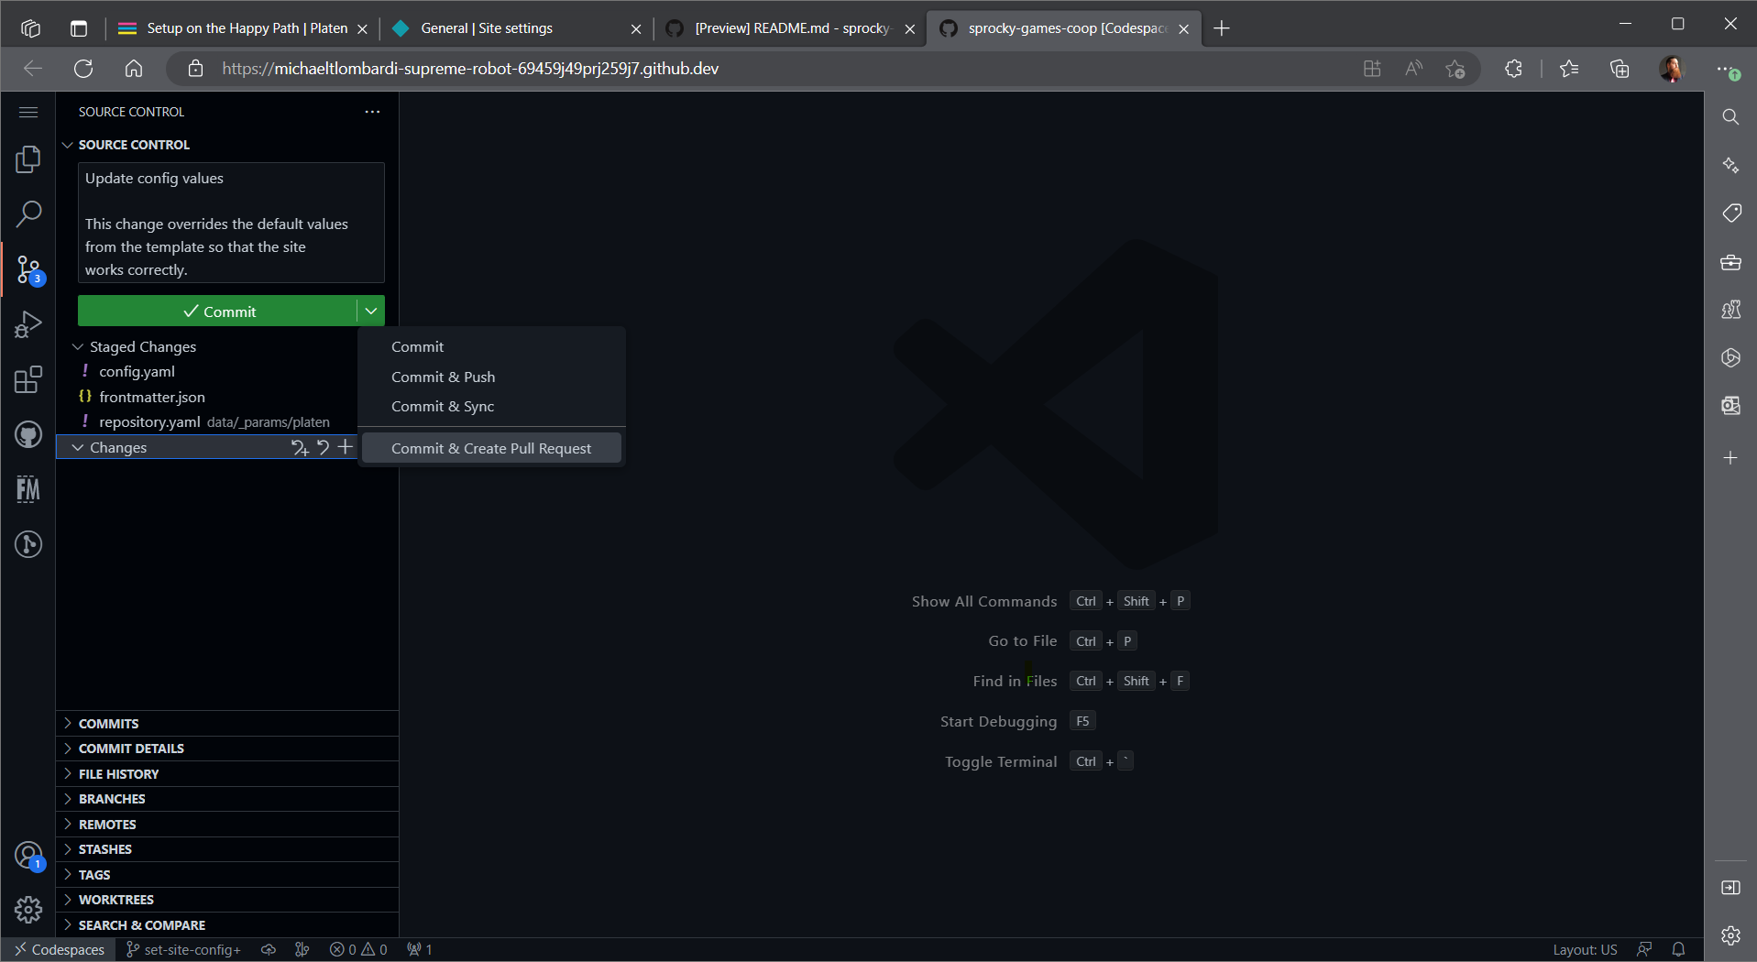Click set-site-config branch in status bar
Image resolution: width=1757 pixels, height=962 pixels.
[x=184, y=950]
